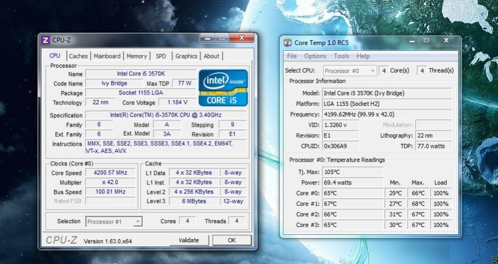498x264 pixels.
Task: Click the Package value 'Socket 1155 LGA'
Action: (x=141, y=93)
